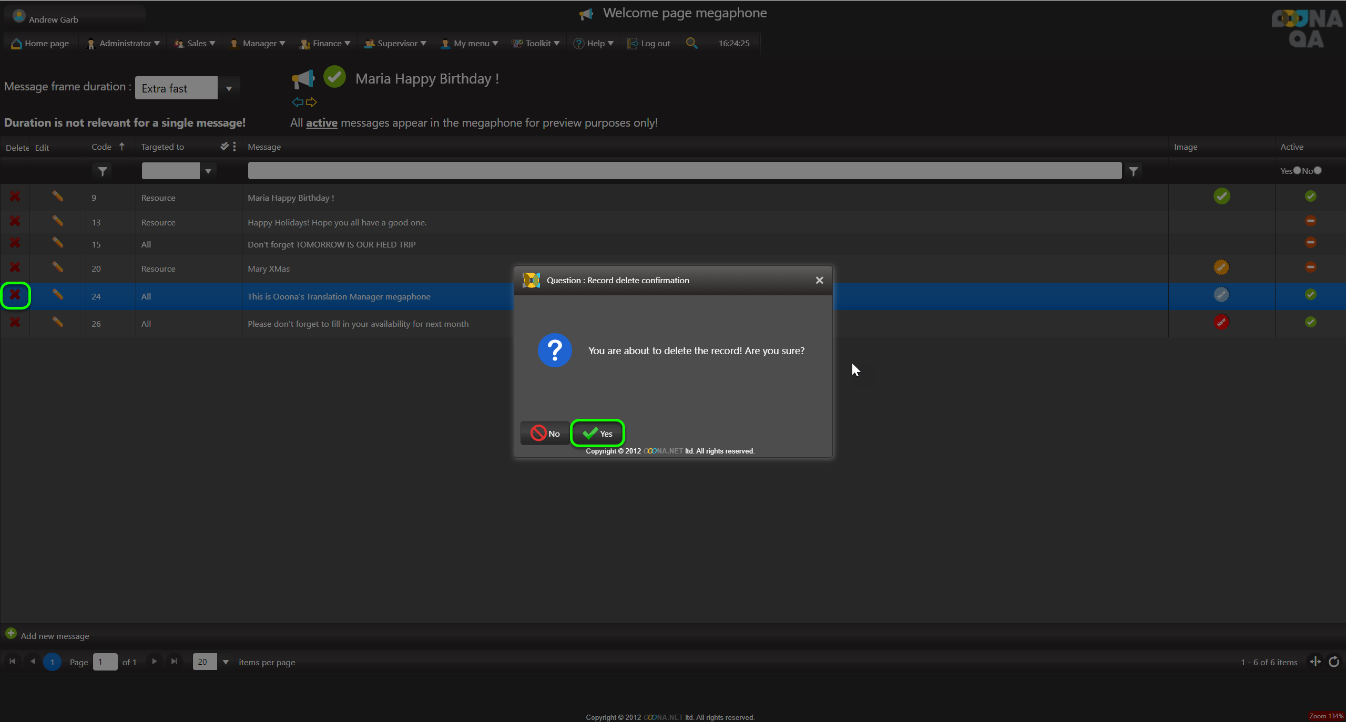Click the Message column filter funnel icon

point(1134,171)
